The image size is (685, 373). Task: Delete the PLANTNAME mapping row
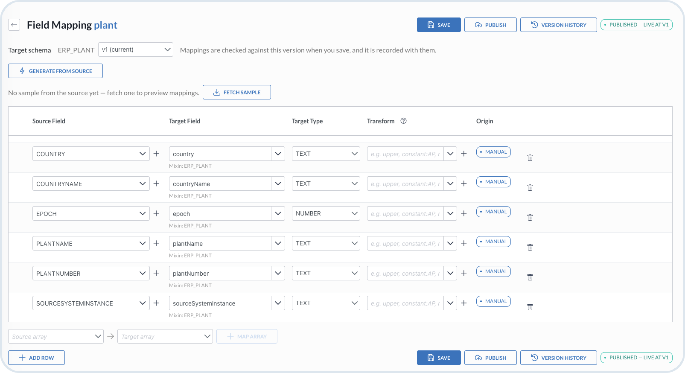(x=530, y=247)
